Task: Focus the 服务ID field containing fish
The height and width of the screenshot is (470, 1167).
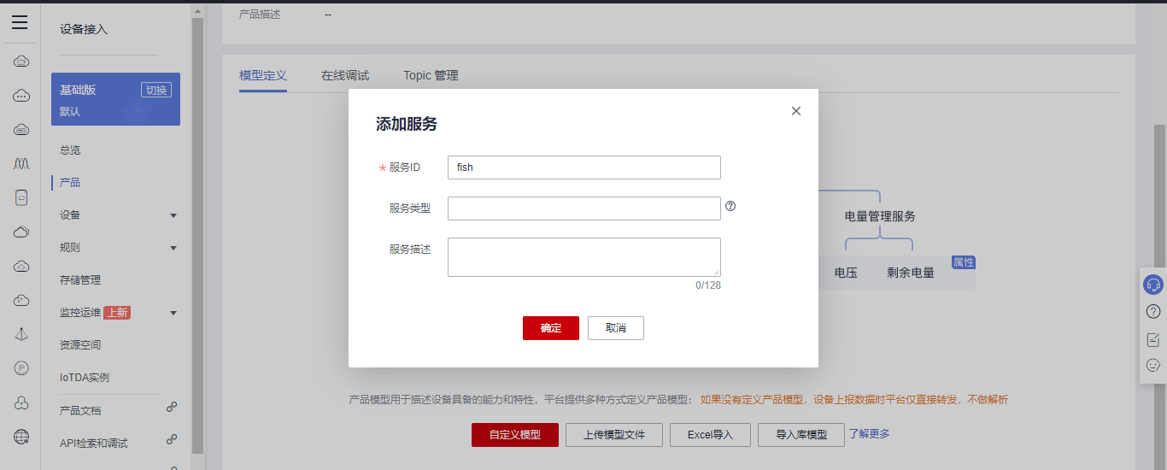Action: pos(584,167)
